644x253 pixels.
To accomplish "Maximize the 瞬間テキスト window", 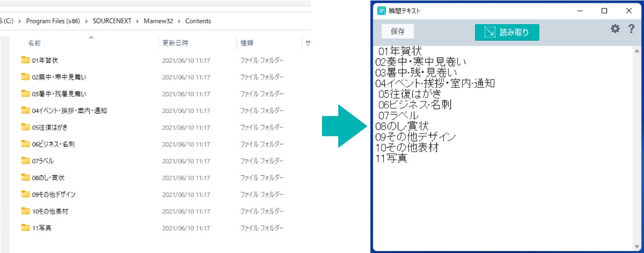I will point(604,11).
